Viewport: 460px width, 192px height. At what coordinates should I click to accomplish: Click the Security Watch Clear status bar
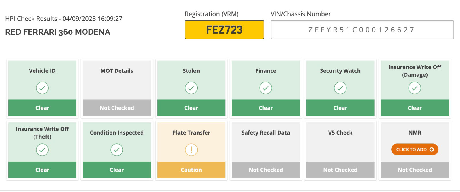click(x=340, y=108)
